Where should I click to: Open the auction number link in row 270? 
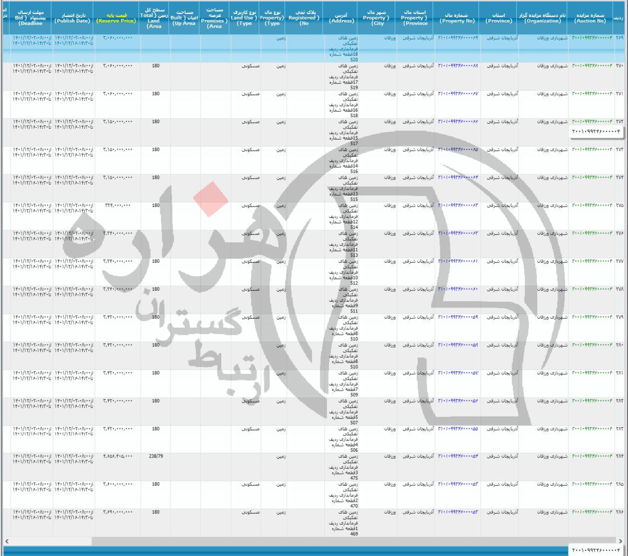[x=592, y=66]
